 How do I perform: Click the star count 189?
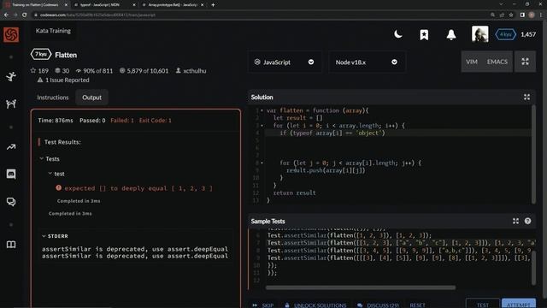pyautogui.click(x=39, y=70)
